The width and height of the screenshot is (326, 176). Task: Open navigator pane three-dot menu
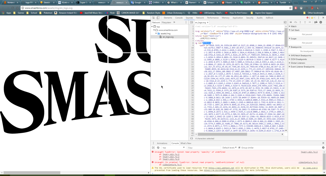tap(186, 22)
